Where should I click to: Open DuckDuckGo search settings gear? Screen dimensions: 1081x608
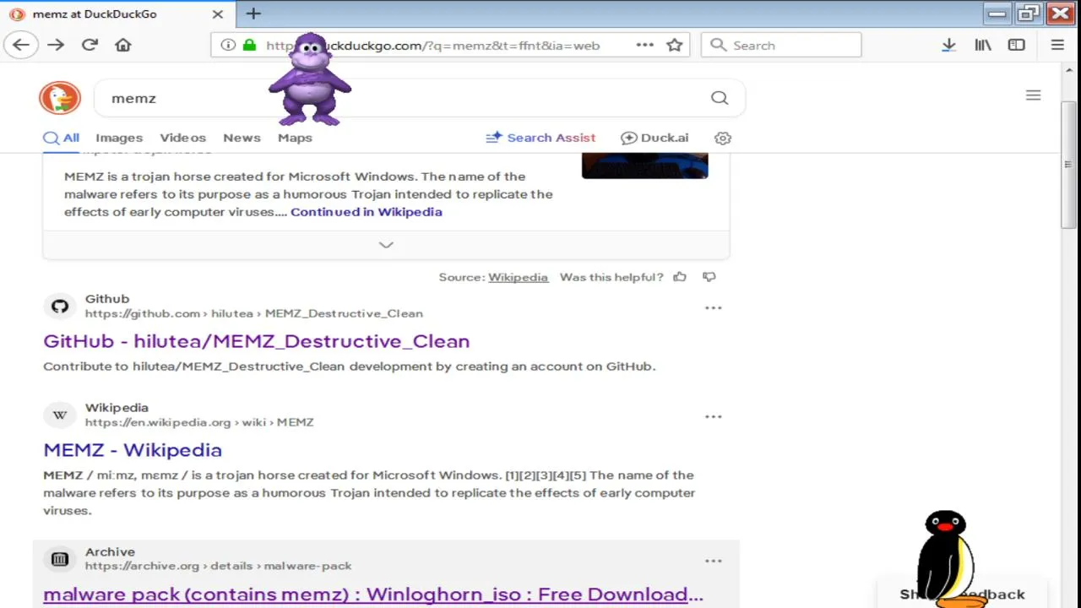pyautogui.click(x=723, y=138)
